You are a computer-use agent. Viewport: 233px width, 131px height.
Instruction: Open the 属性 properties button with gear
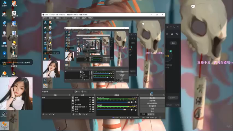(x=77, y=92)
